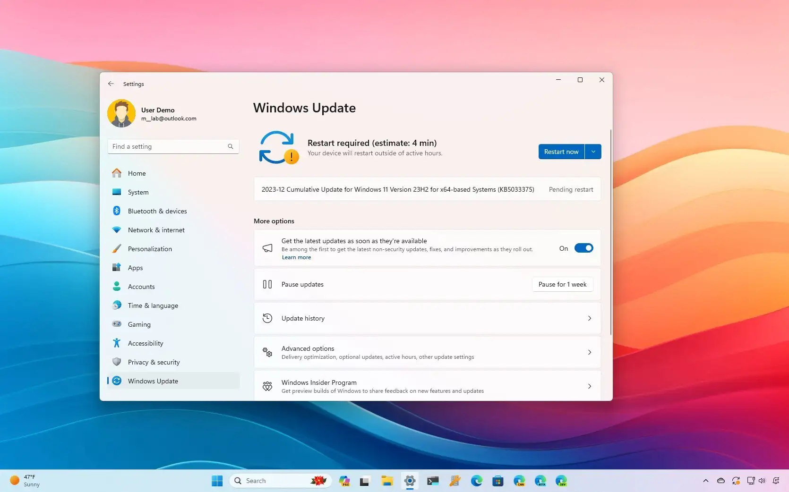The height and width of the screenshot is (492, 789).
Task: Click the m_lab@outlook.com account email
Action: coord(169,119)
